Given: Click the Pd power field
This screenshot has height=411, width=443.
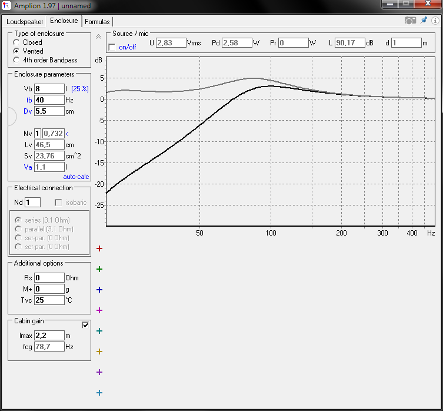Looking at the screenshot, I should (237, 43).
